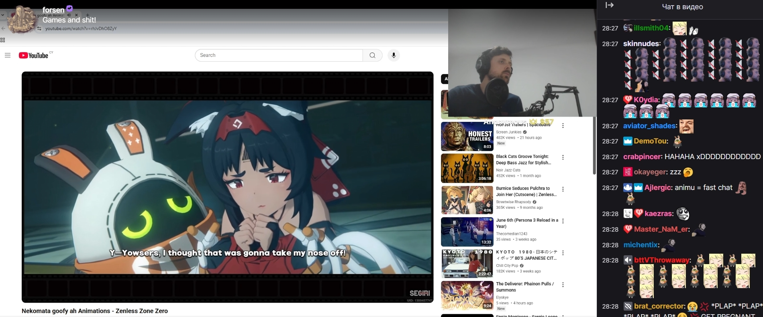Screen dimensions: 763x317
Task: Open YouTube hamburger guide menu
Action: point(8,55)
